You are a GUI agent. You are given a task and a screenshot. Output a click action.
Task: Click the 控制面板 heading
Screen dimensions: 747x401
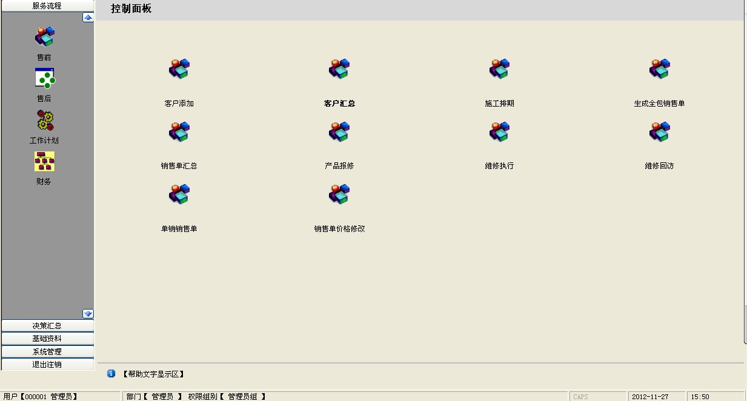coord(131,9)
